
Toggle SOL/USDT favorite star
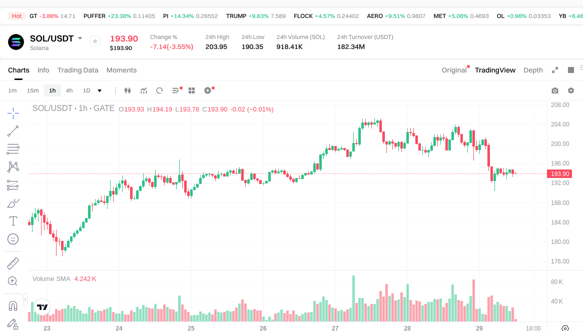[x=95, y=41]
